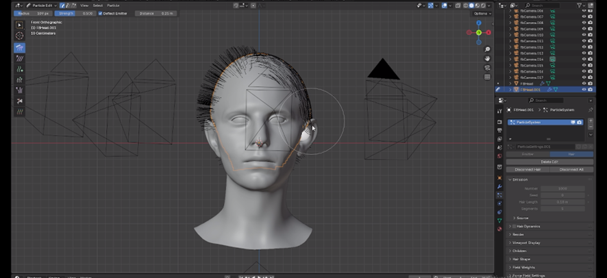
Task: Select the Smooth hair tool
Action: [19, 58]
